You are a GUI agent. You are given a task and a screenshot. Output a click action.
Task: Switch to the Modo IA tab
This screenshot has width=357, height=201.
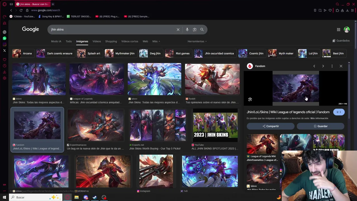click(56, 41)
